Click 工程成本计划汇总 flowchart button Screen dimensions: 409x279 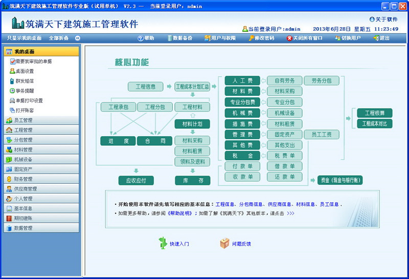tap(193, 87)
